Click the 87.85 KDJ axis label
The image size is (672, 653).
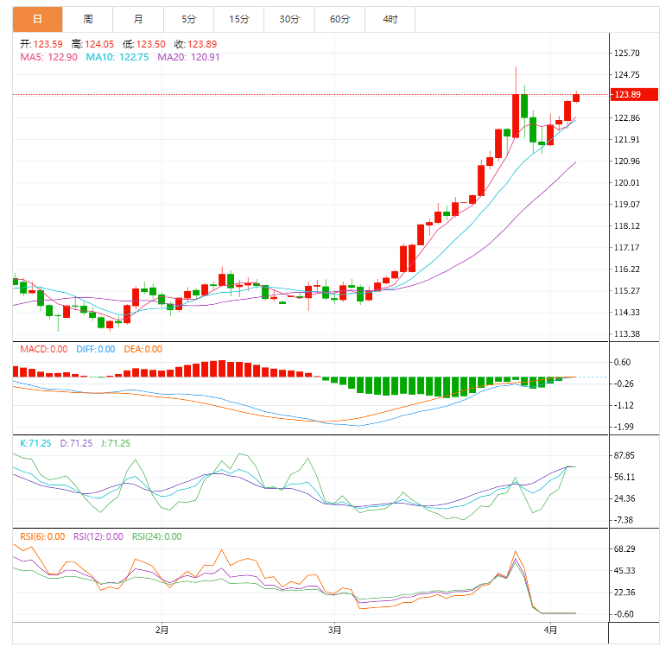pos(624,455)
